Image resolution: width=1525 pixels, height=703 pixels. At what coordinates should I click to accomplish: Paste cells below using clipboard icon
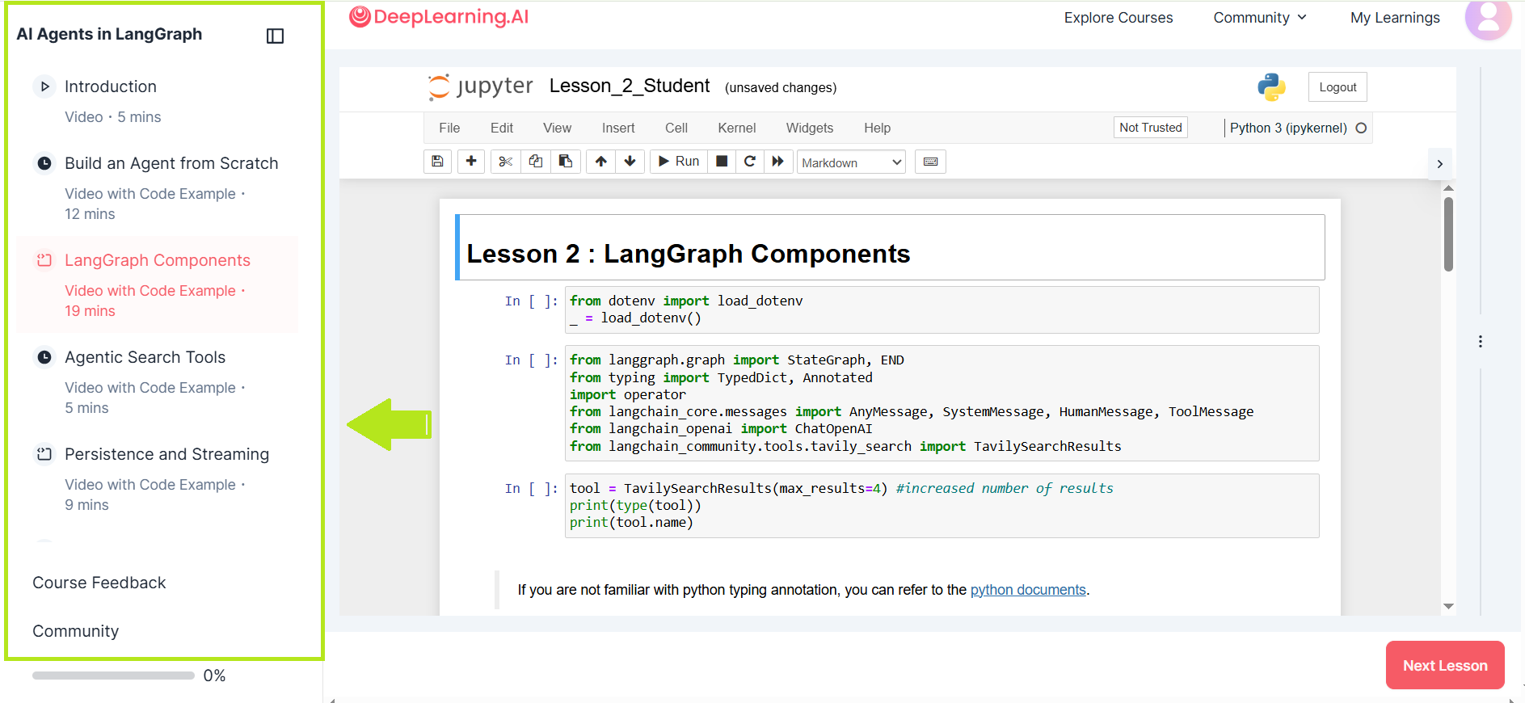click(x=566, y=162)
